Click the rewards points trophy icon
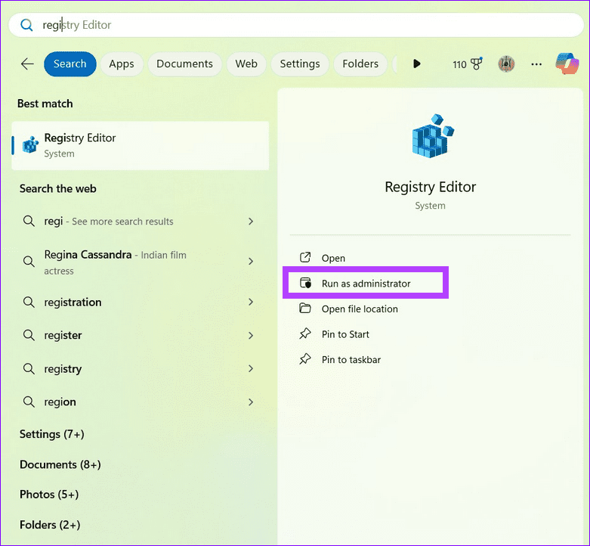590x546 pixels. [x=477, y=64]
